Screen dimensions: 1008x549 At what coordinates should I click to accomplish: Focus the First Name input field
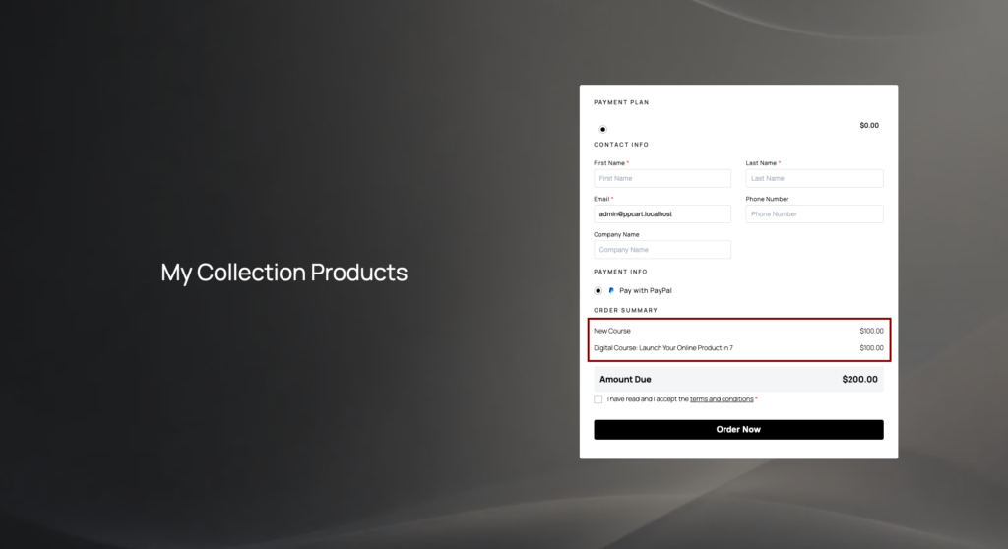coord(662,178)
